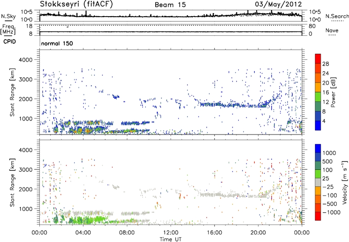Click the gray segment of velocity color bar
The height and width of the screenshot is (242, 349).
click(318, 183)
